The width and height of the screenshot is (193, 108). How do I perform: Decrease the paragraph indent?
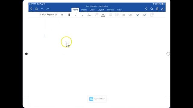[x=123, y=15]
